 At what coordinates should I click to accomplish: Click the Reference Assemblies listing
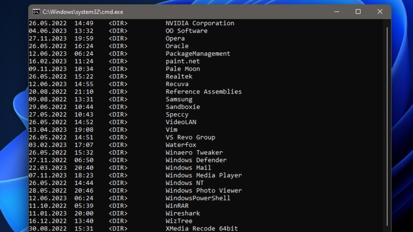coord(203,91)
